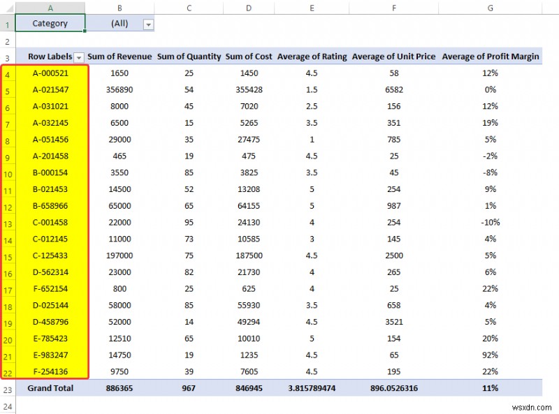Click the Average of Rating header
559x414 pixels.
pos(311,56)
